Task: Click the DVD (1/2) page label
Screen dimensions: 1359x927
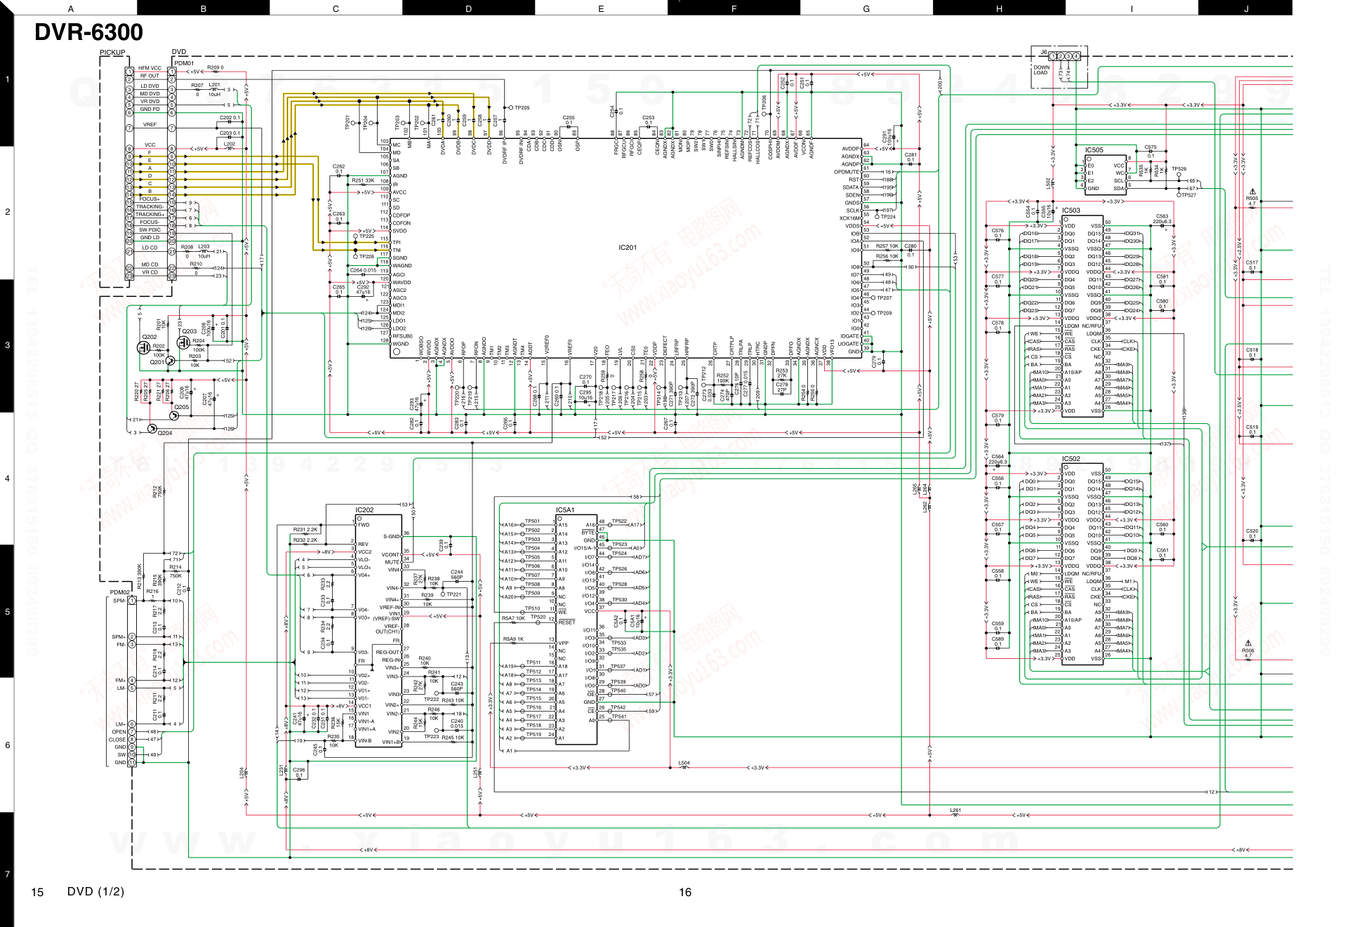Action: (x=95, y=891)
